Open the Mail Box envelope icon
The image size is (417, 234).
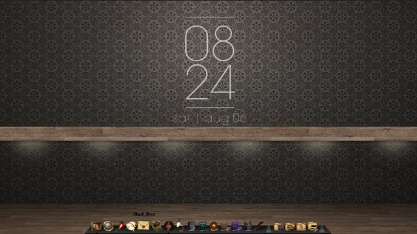click(143, 226)
